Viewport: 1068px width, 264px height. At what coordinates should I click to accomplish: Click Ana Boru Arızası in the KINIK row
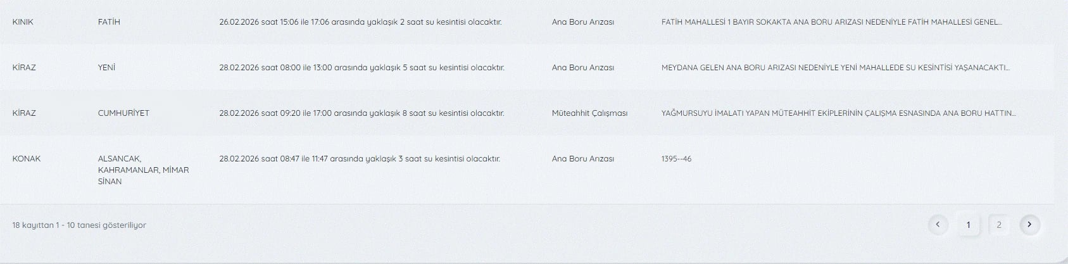(582, 22)
